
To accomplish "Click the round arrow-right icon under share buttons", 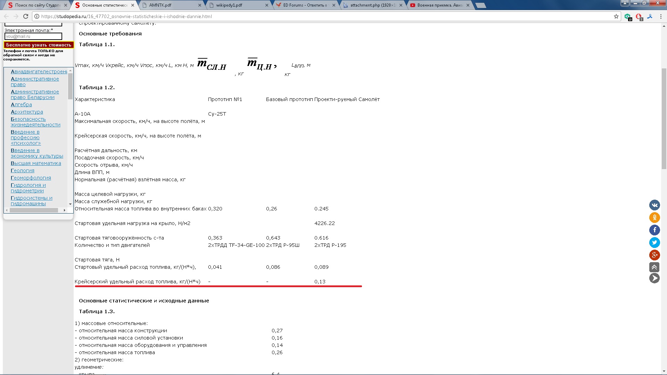I will (654, 278).
